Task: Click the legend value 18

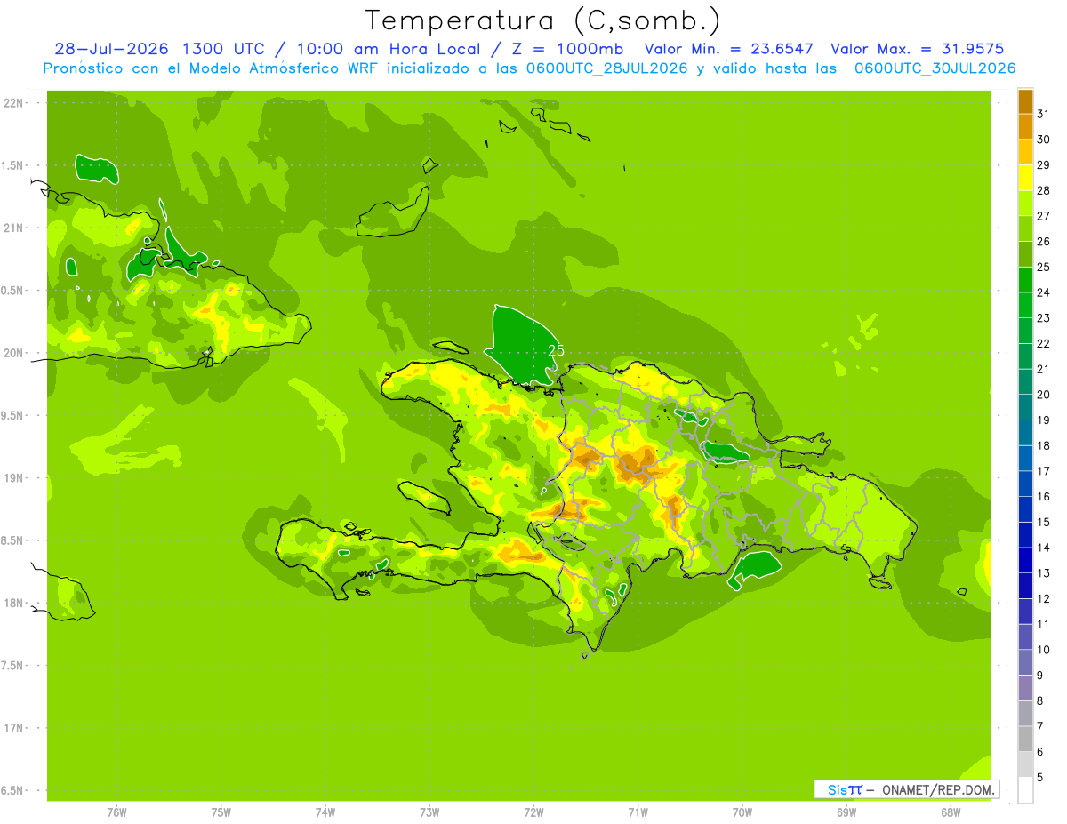Action: [x=1043, y=445]
